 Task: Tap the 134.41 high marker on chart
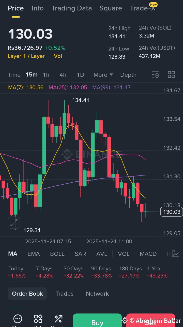coord(81,100)
